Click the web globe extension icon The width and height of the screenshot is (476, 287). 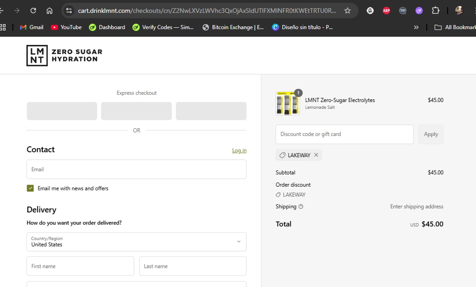pyautogui.click(x=403, y=10)
